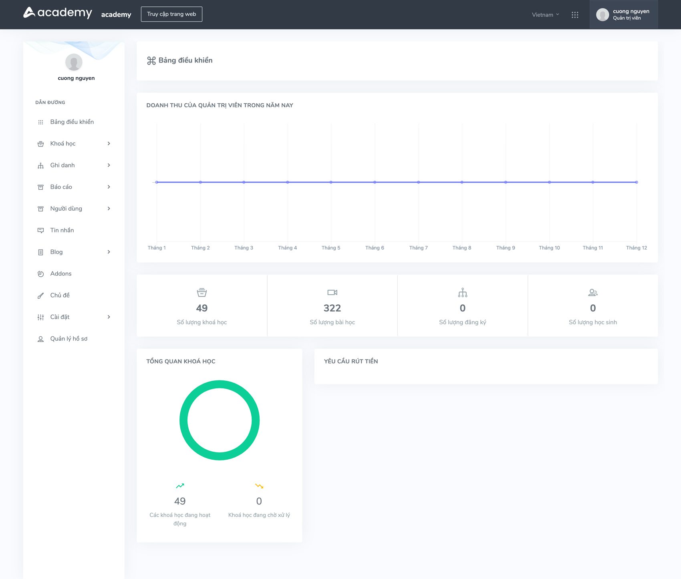Click cuong nguyen Quản trị viên profile button
The width and height of the screenshot is (681, 579).
[623, 14]
